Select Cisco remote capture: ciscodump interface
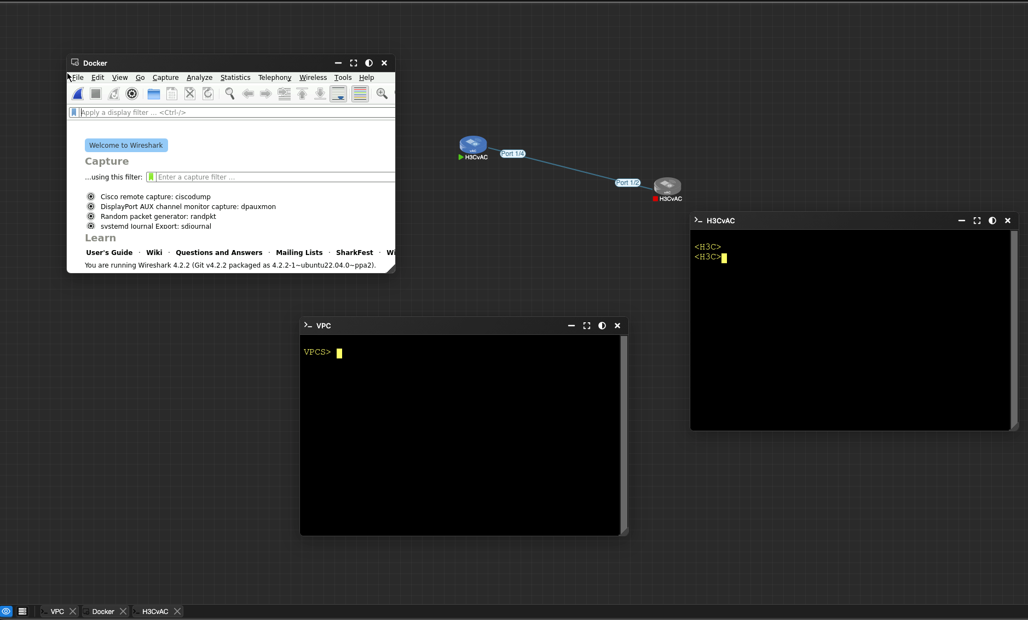This screenshot has width=1028, height=620. (155, 196)
